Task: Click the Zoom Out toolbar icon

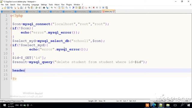Action: coord(55,7)
